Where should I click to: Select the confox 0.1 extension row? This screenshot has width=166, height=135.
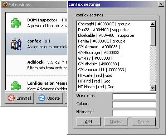pyautogui.click(x=36, y=44)
